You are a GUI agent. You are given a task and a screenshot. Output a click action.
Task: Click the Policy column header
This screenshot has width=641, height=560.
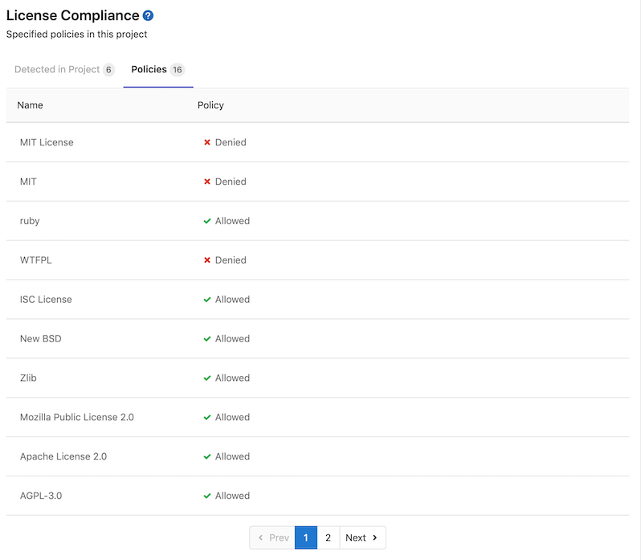210,105
